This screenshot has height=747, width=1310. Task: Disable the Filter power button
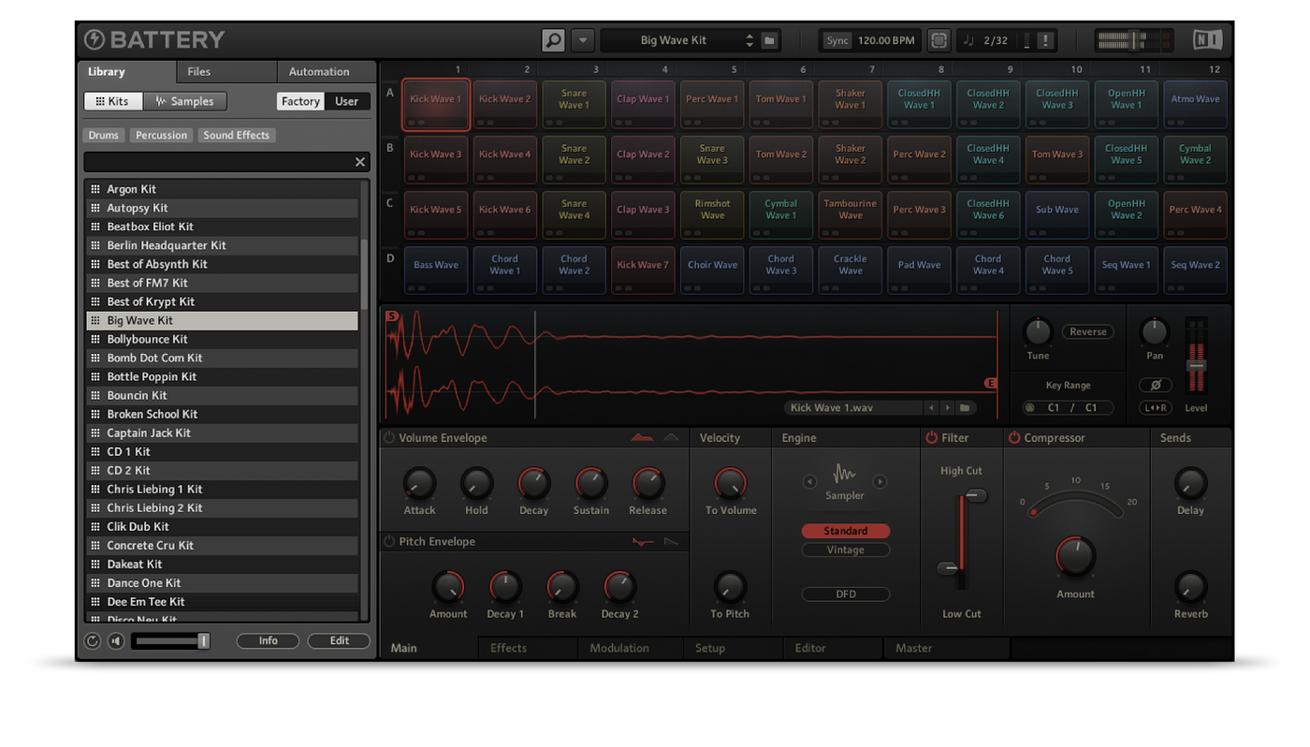(x=931, y=438)
